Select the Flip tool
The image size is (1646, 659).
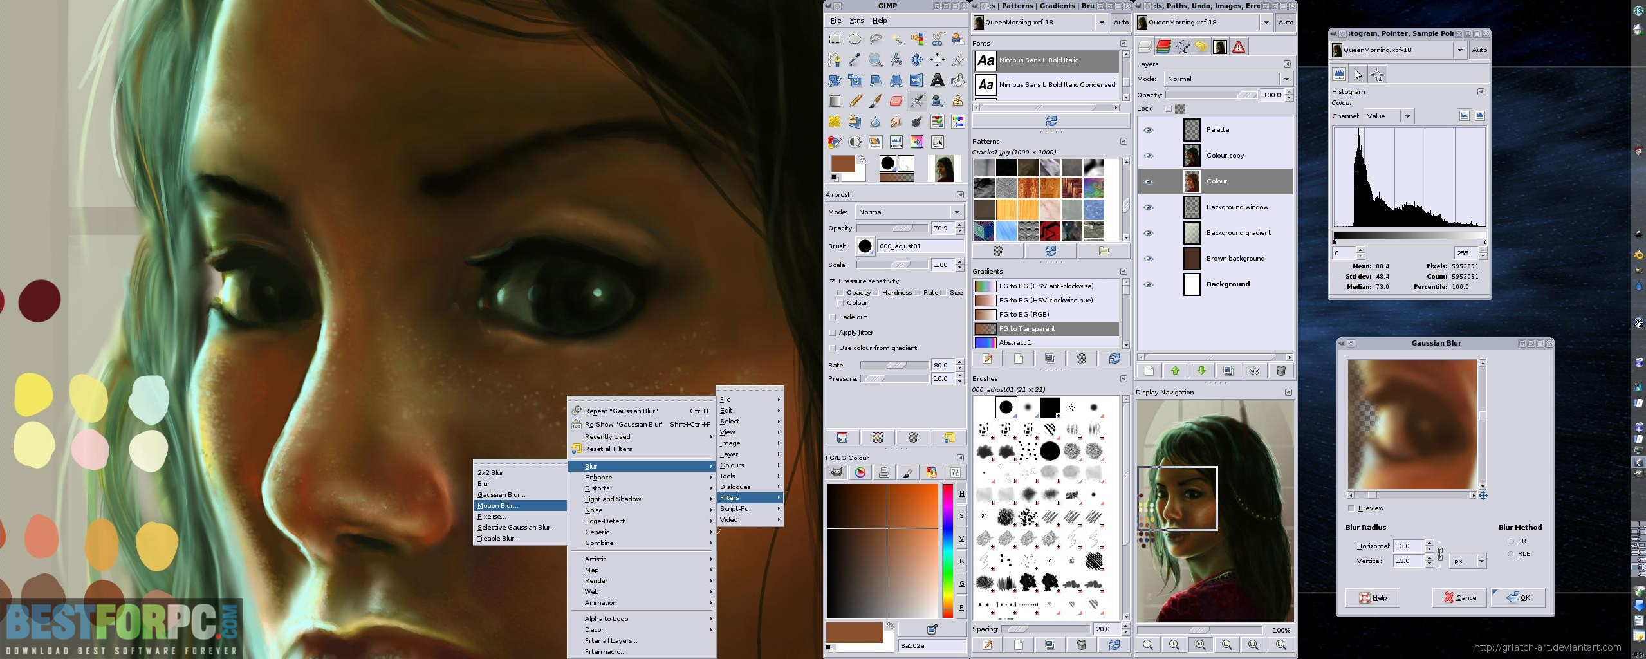click(x=917, y=80)
